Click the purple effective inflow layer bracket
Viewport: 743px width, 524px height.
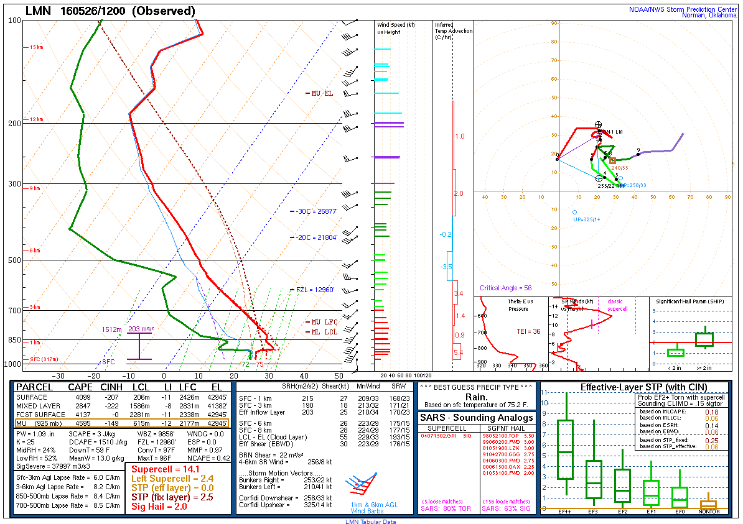pyautogui.click(x=139, y=346)
